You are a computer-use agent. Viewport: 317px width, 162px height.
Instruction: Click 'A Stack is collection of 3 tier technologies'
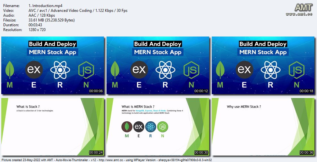pos(35,111)
